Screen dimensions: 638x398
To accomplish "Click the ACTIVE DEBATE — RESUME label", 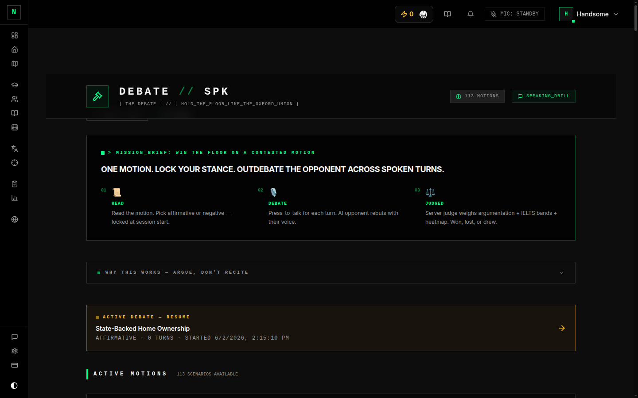I will pyautogui.click(x=146, y=317).
